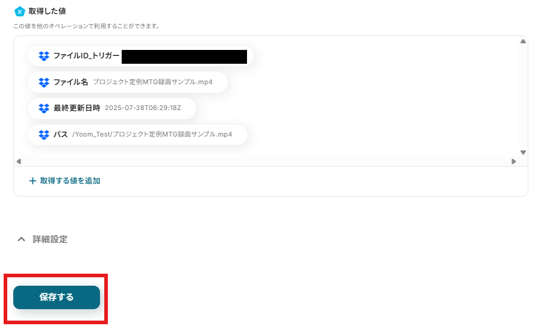The height and width of the screenshot is (329, 544).
Task: Click the Dropbox icon beside 最終更新日時
Action: point(44,108)
